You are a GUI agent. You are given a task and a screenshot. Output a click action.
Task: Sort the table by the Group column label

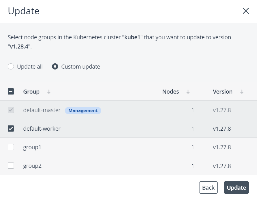click(x=31, y=92)
